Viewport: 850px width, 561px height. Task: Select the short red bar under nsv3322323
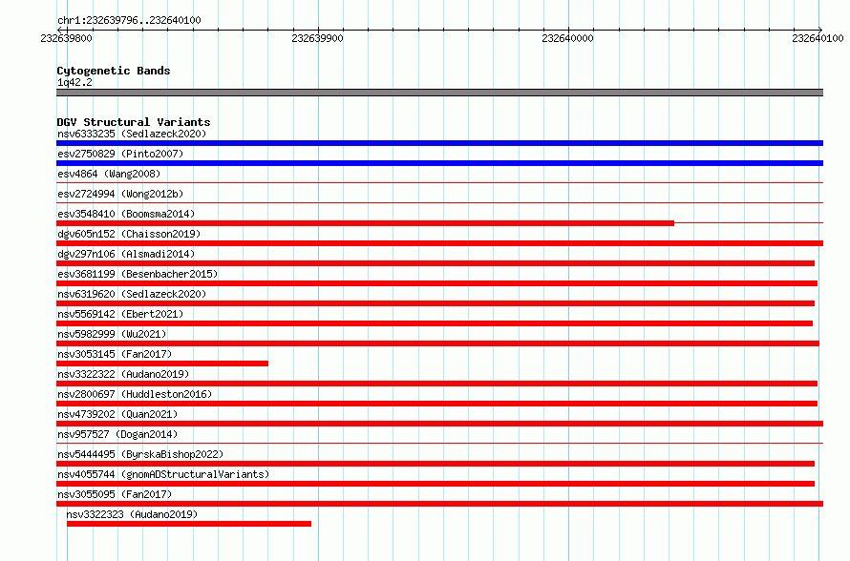click(189, 524)
